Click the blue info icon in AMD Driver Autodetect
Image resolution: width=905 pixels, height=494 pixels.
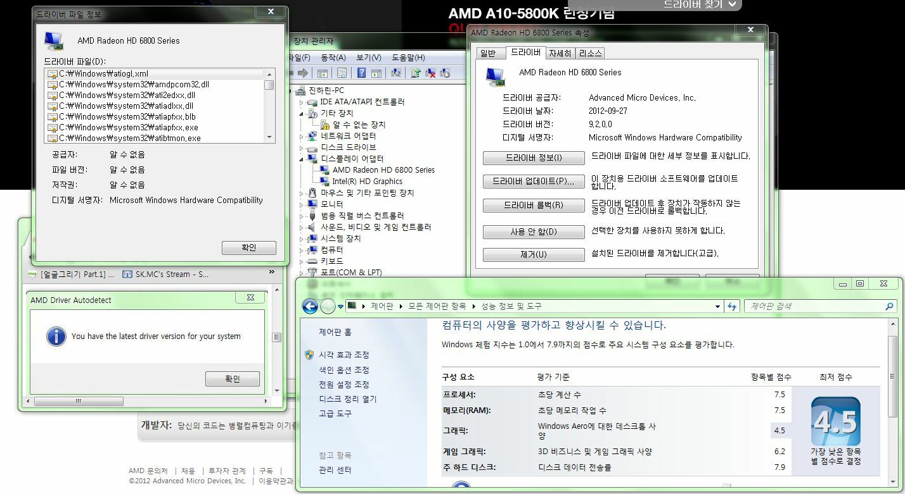(x=56, y=336)
